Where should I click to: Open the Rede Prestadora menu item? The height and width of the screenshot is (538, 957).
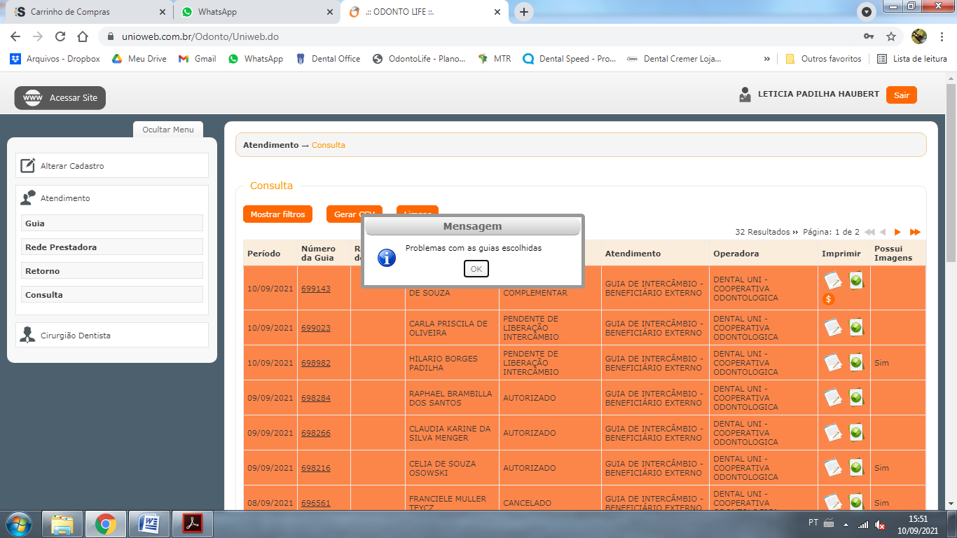pos(112,247)
